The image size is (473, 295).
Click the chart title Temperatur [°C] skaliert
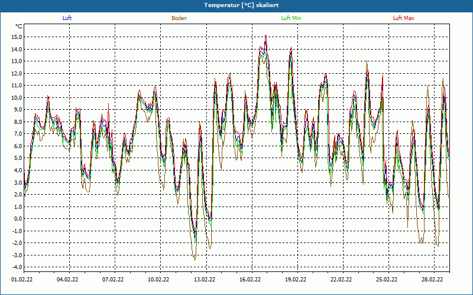pos(241,5)
